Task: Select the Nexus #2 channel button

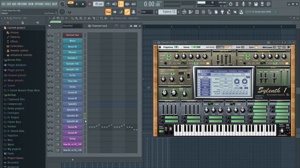Action: pyautogui.click(x=73, y=47)
